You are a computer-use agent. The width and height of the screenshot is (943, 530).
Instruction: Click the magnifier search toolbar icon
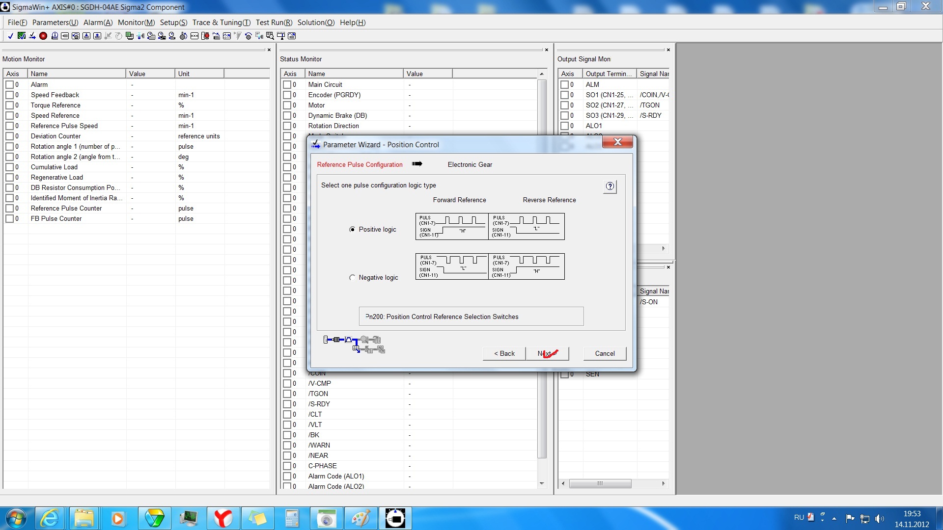pyautogui.click(x=270, y=36)
